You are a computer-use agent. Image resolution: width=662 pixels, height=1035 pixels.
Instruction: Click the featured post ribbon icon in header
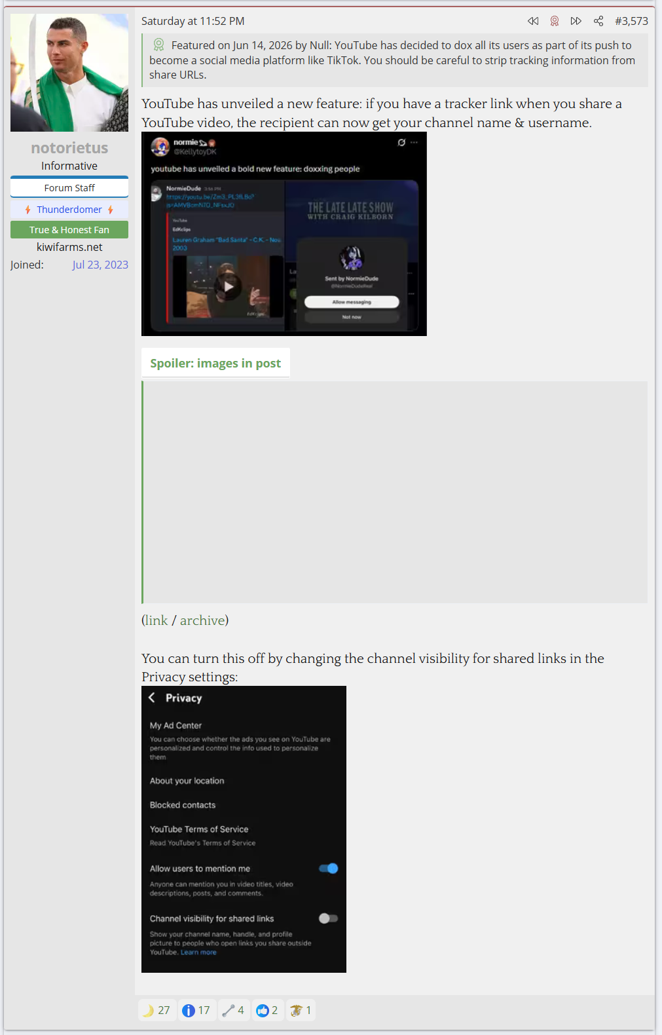click(555, 21)
